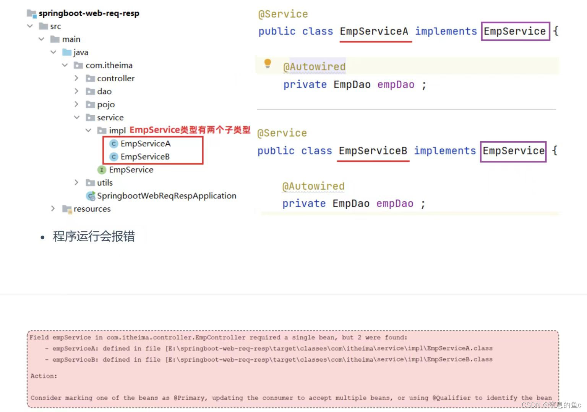
Task: Click the yellow lightbulb intention icon
Action: pyautogui.click(x=268, y=63)
